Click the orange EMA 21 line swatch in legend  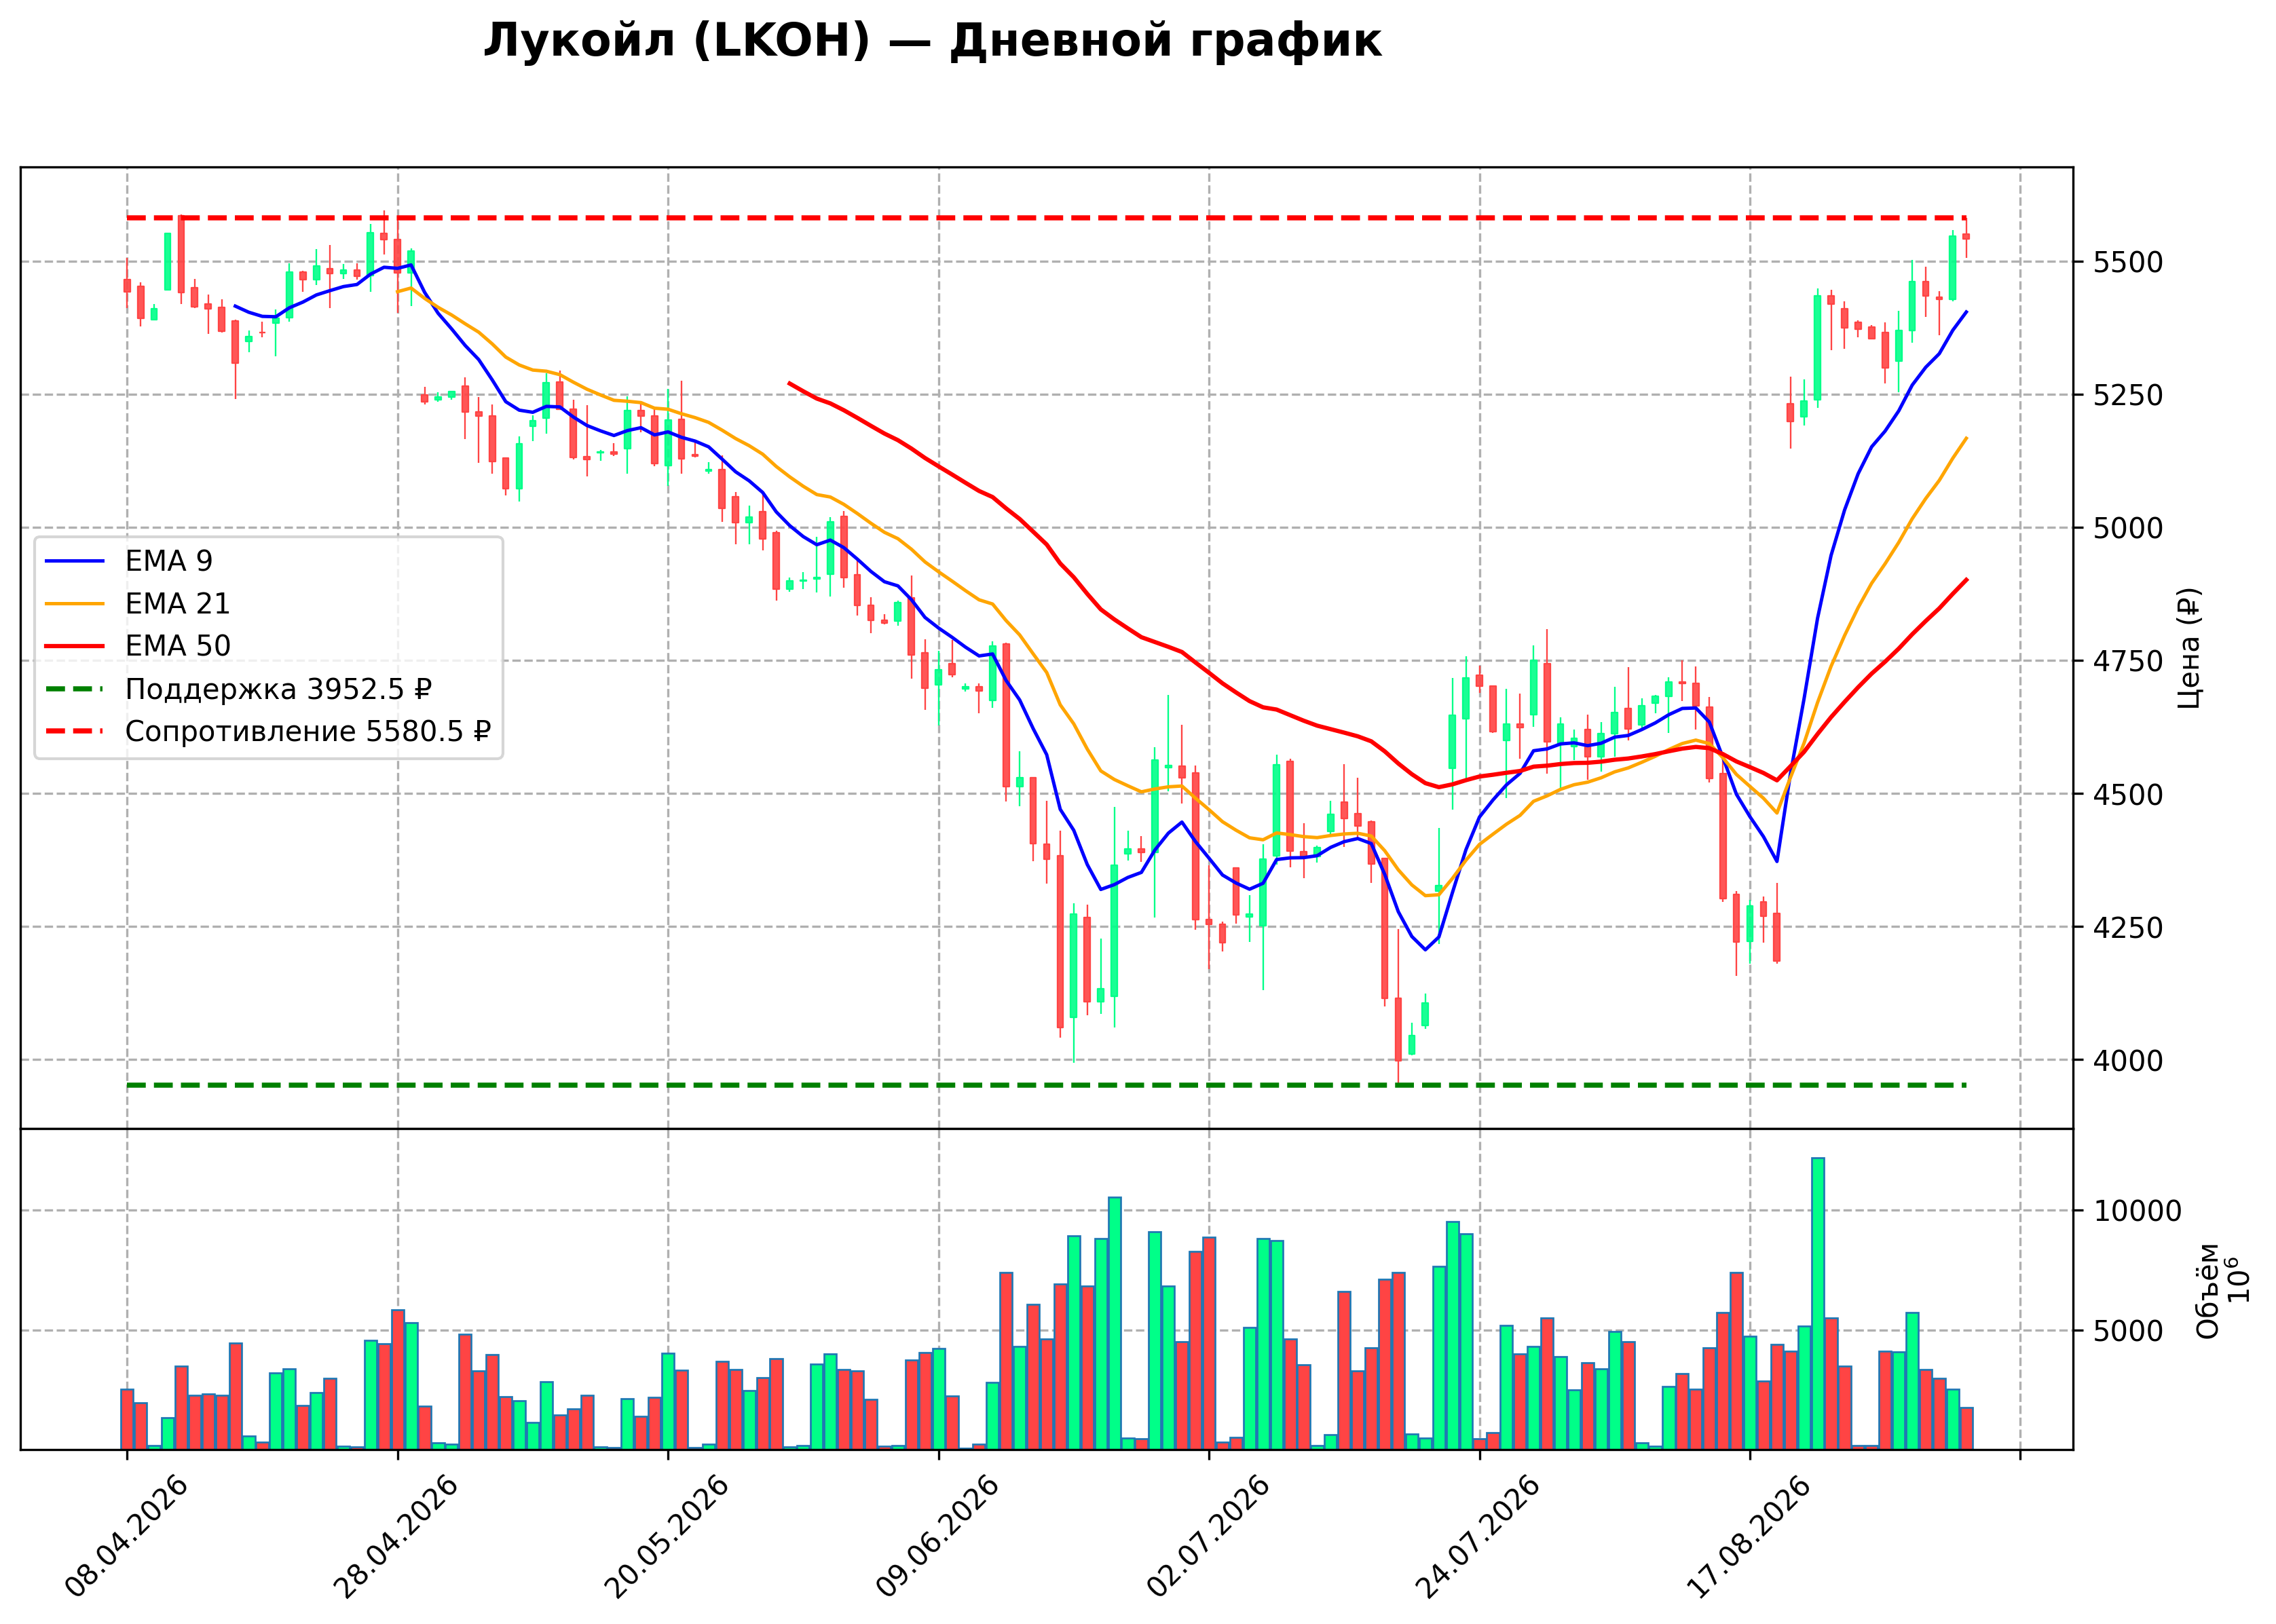[x=75, y=604]
